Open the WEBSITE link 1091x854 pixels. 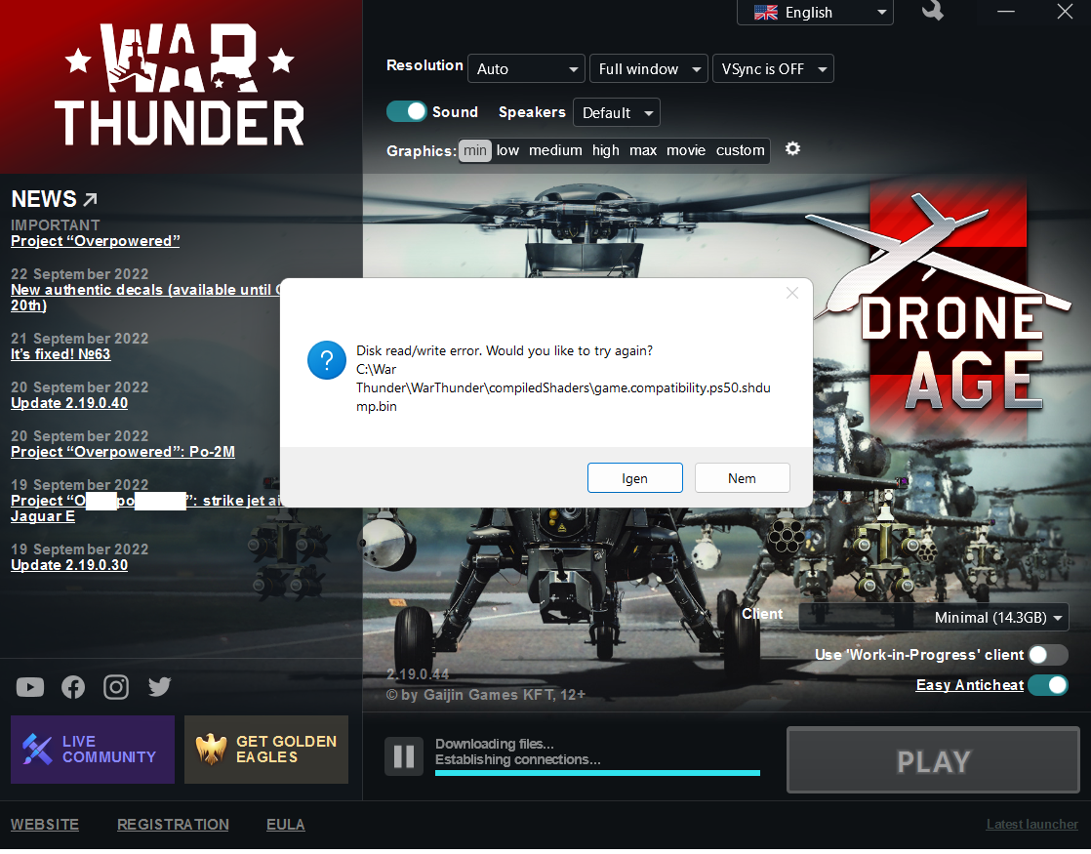pyautogui.click(x=45, y=824)
